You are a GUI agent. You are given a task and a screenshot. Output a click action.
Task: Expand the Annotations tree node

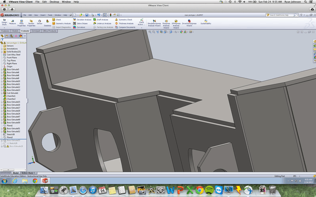click(2, 49)
